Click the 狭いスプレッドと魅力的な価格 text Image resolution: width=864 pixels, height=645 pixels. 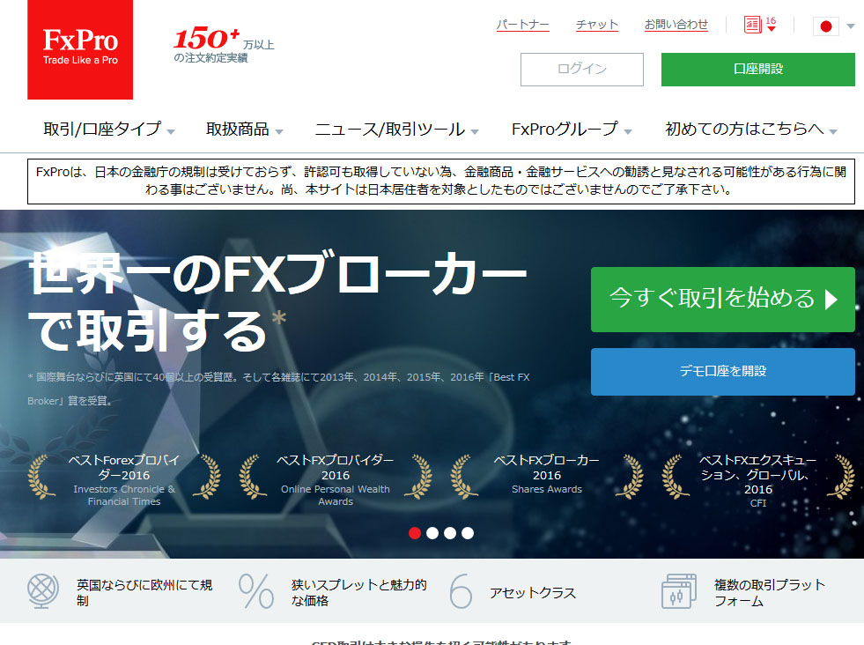(358, 593)
